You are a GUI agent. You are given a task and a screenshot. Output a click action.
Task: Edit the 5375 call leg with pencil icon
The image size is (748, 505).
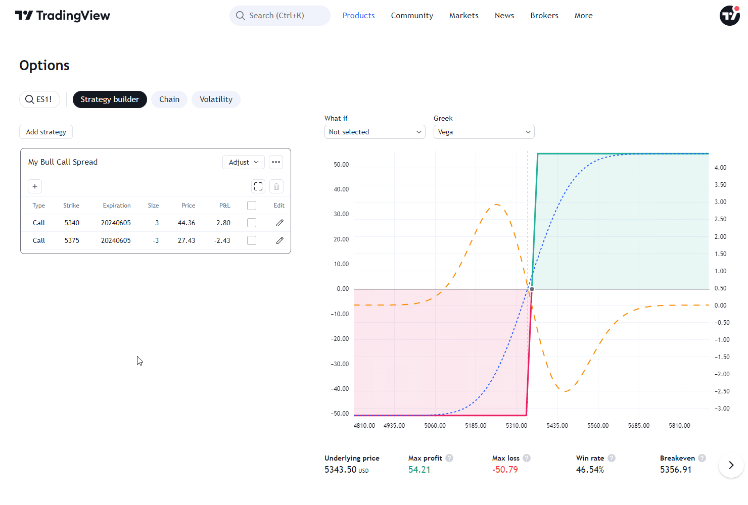[x=279, y=240]
